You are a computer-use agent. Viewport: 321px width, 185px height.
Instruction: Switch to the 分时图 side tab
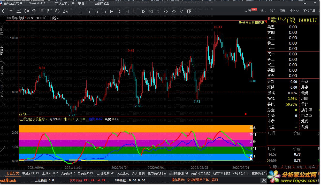(2, 30)
